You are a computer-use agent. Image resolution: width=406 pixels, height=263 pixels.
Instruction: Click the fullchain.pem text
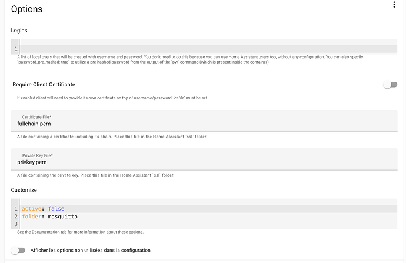click(34, 124)
